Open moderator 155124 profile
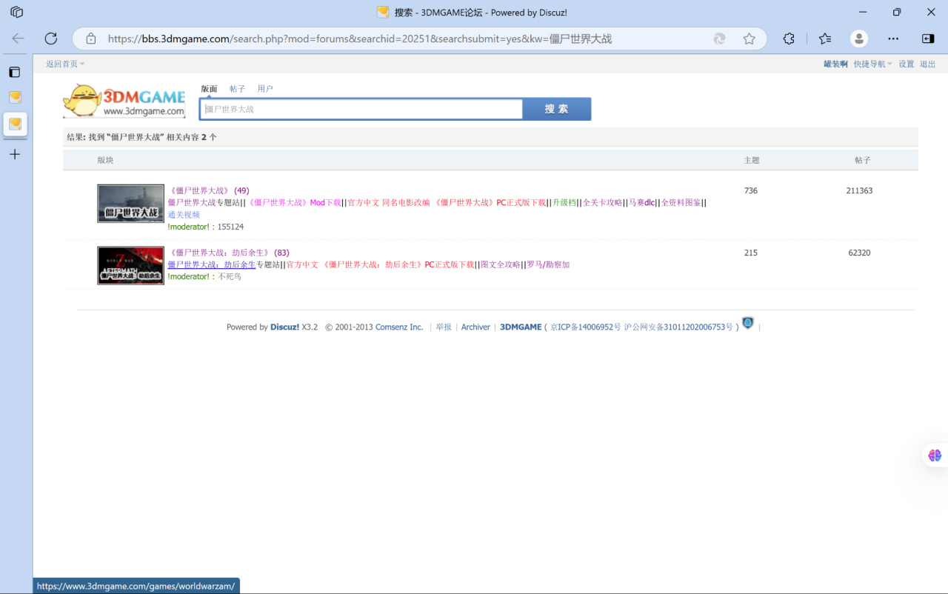Screen dimensions: 948x594 point(230,227)
